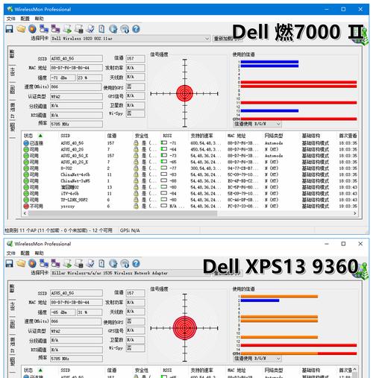Click the floppy disk Save icon in Dell Wireless 1820 window
The width and height of the screenshot is (373, 378).
coord(9,29)
